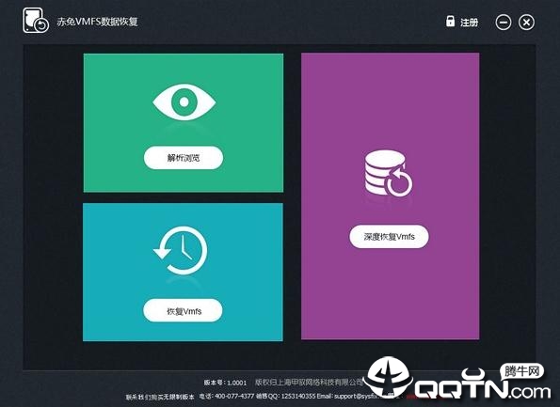Viewport: 560px width, 407px height.
Task: Launch 深度恢复Vmfs deep recovery
Action: (389, 237)
